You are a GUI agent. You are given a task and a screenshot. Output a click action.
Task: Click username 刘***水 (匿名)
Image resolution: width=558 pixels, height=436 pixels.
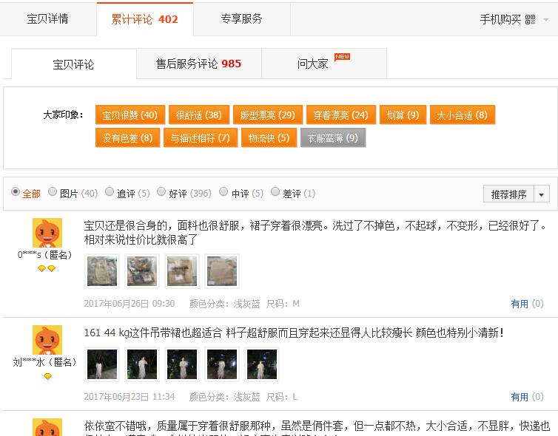click(45, 362)
